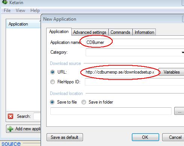Click the green plus Add new application icon
This screenshot has height=146, width=184.
tap(10, 129)
